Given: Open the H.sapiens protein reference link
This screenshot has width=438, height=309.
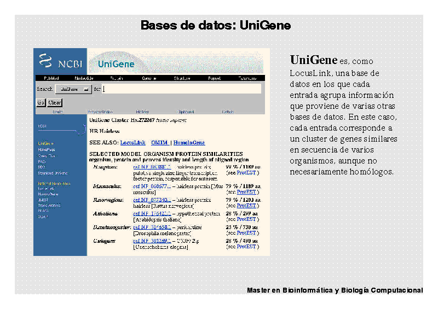Looking at the screenshot, I should point(152,166).
